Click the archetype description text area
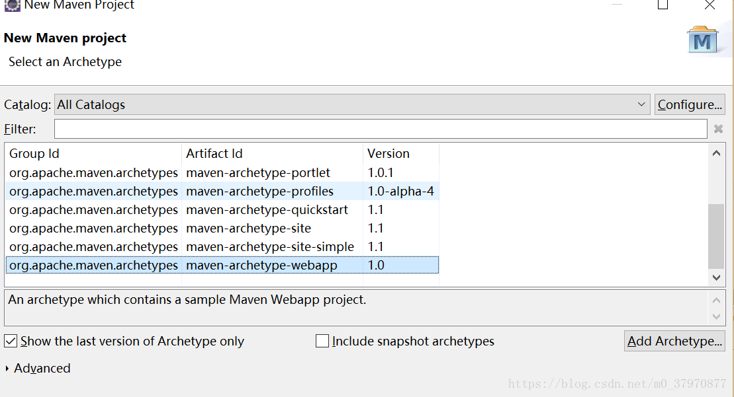The width and height of the screenshot is (734, 397). [x=356, y=308]
